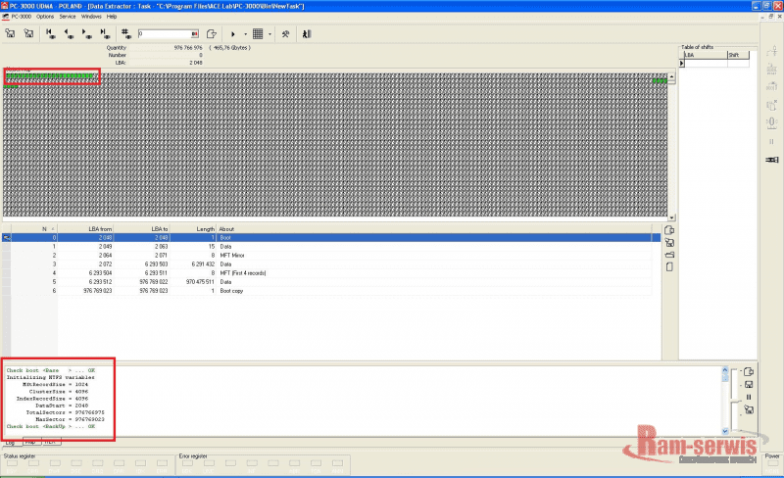Click the 'About' column header

[226, 228]
